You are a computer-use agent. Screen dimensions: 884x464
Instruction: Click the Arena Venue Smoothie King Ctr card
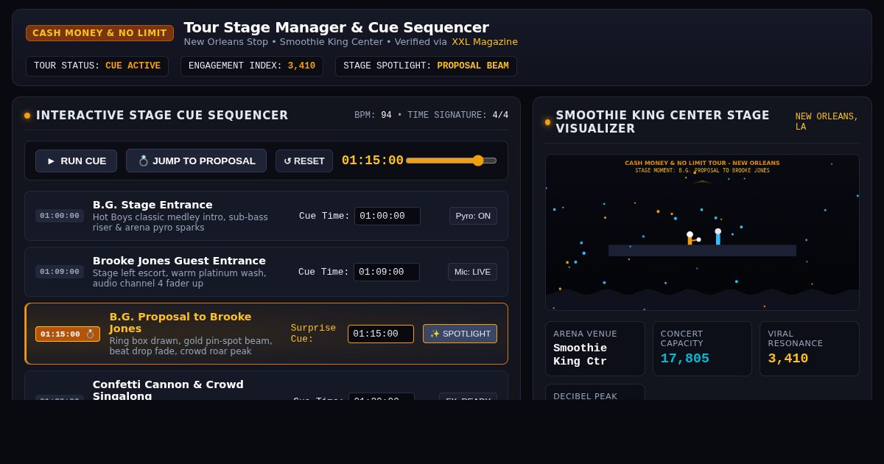point(595,349)
